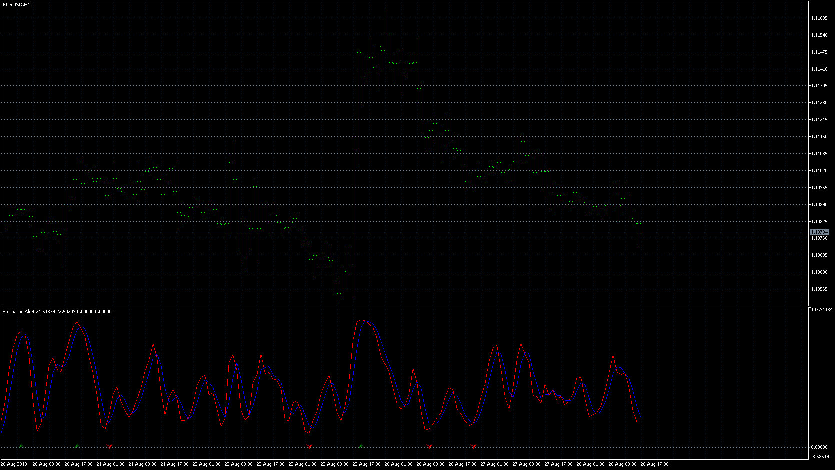Click the 27 Aug 01:00 time label
Viewport: 835px width, 470px height.
[x=494, y=464]
